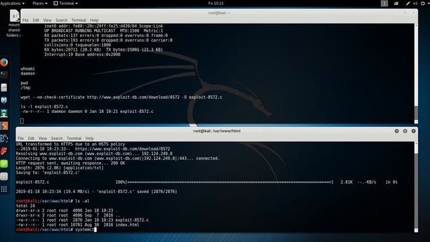Click the index.html listing row
Image resolution: width=430 pixels, height=242 pixels.
[x=78, y=225]
